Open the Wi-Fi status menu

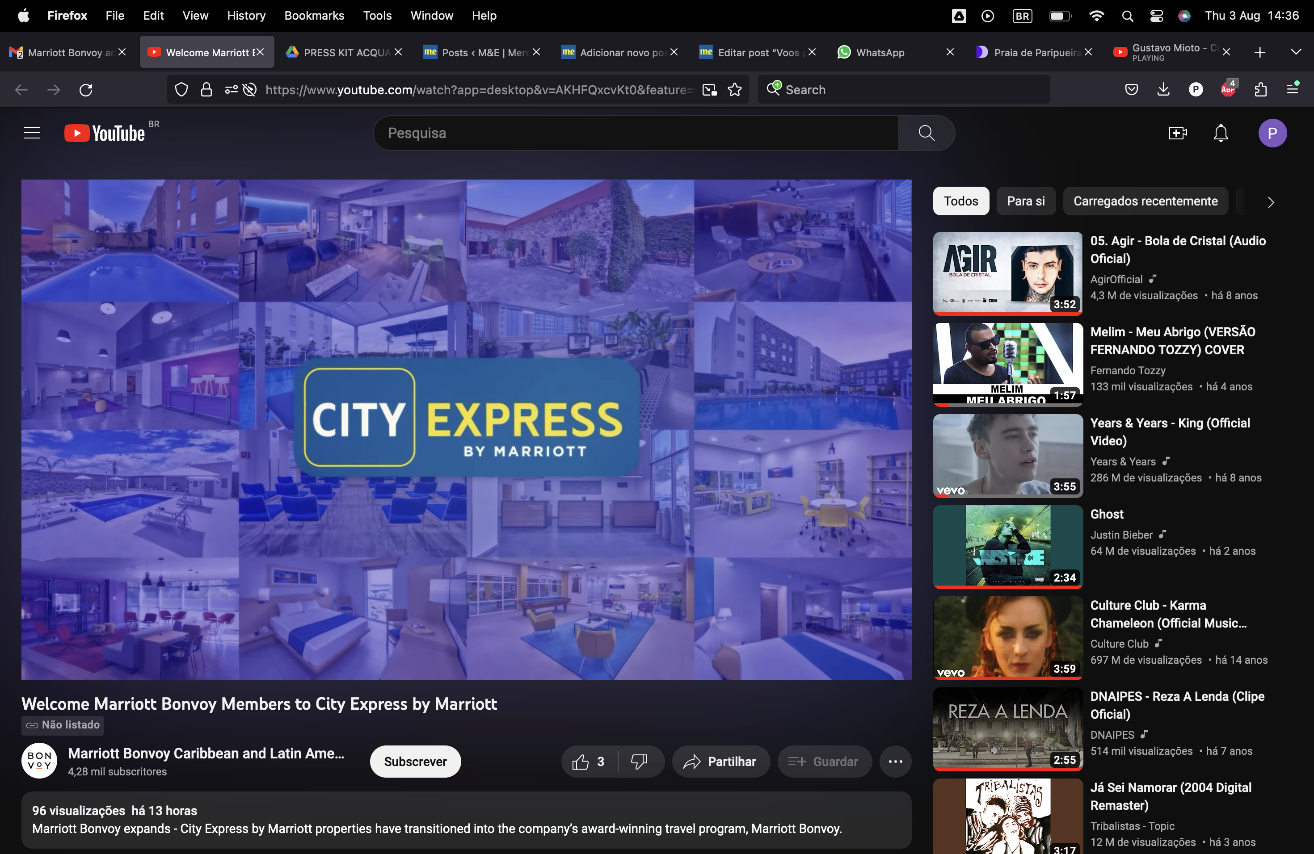(x=1096, y=16)
